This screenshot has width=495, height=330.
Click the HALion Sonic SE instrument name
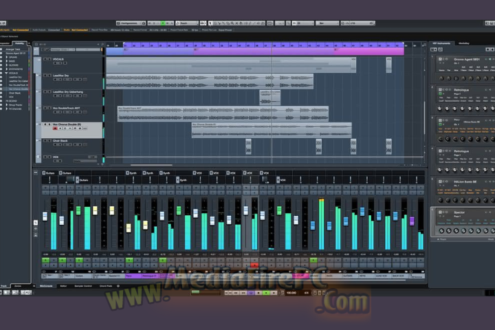click(465, 181)
